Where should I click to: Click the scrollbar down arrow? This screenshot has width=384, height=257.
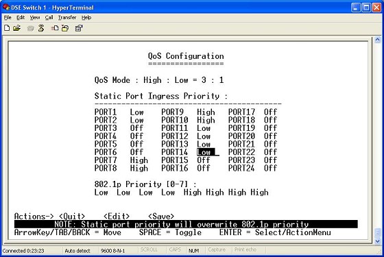[x=378, y=241]
